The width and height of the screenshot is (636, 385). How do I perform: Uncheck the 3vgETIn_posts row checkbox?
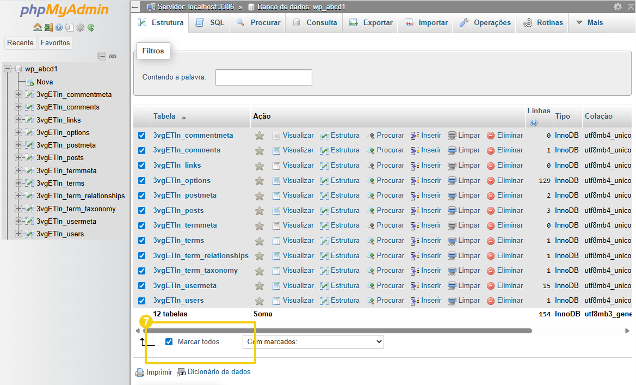coord(142,210)
